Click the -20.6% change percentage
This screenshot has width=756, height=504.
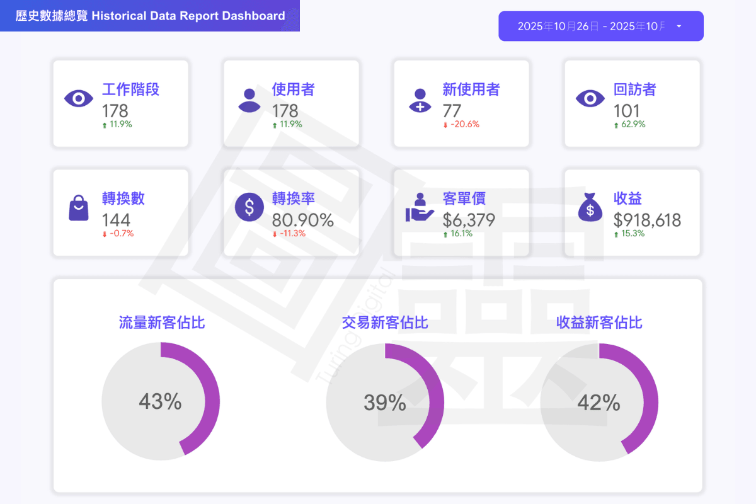click(465, 125)
